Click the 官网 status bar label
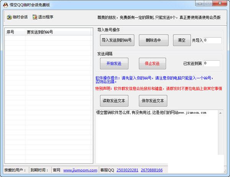 [57, 170]
